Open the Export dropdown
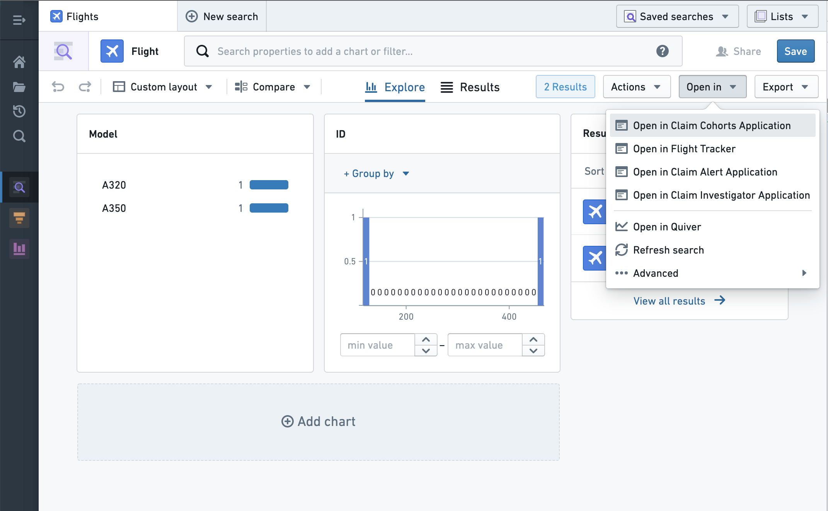The width and height of the screenshot is (828, 511). tap(786, 87)
